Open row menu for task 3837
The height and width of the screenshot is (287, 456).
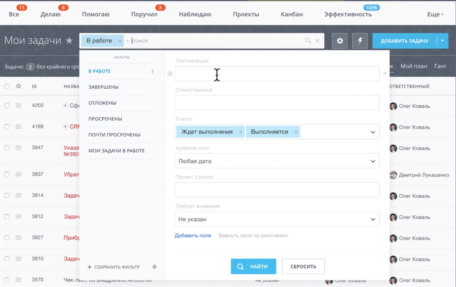click(x=18, y=175)
